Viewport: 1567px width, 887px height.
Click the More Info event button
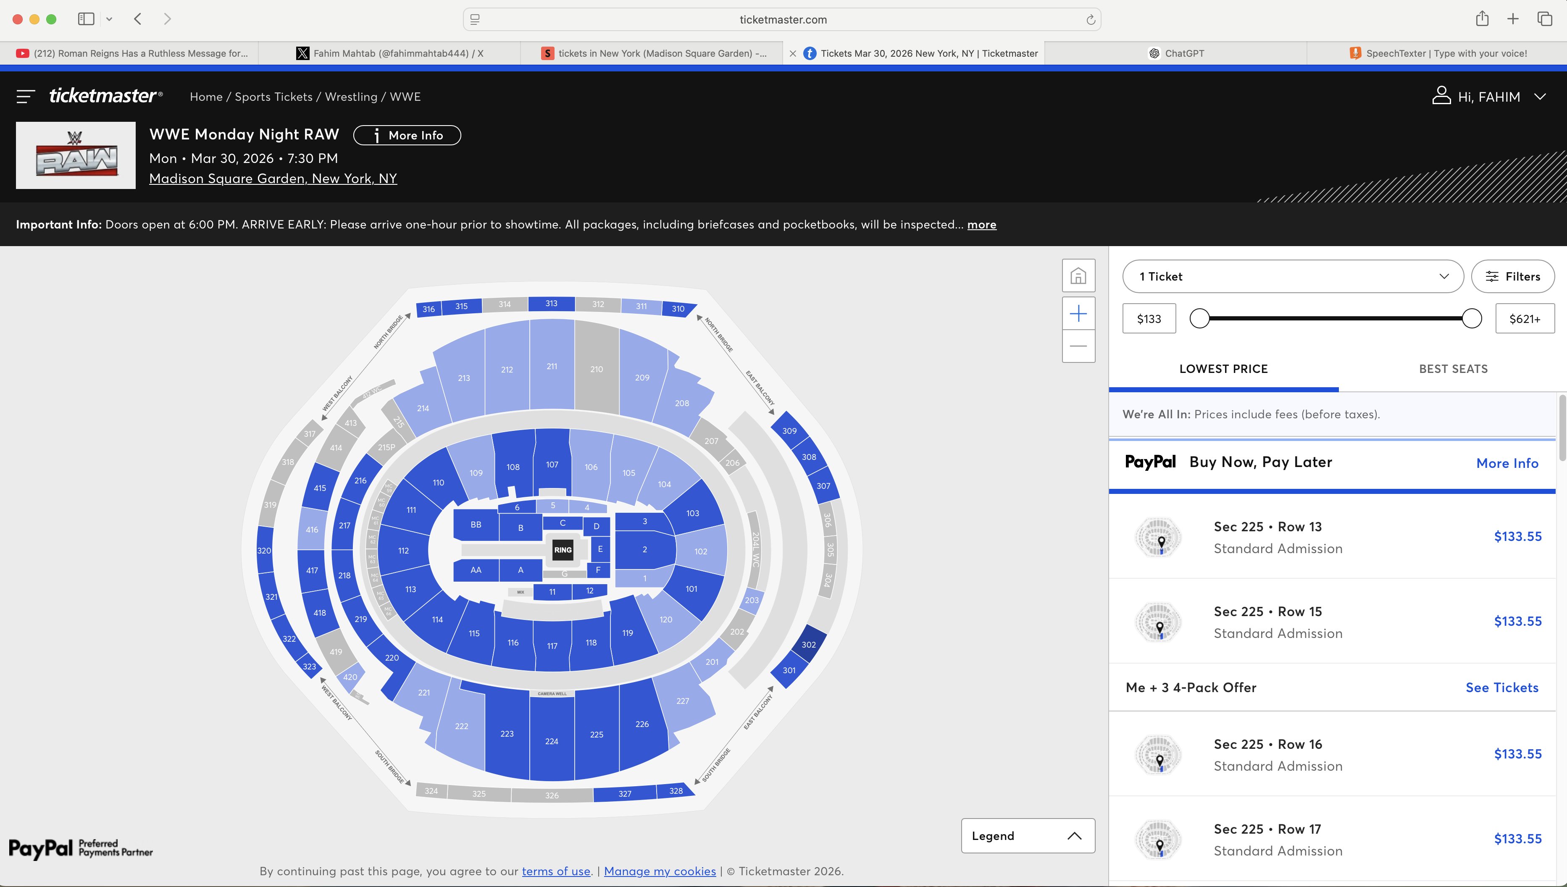pyautogui.click(x=407, y=135)
